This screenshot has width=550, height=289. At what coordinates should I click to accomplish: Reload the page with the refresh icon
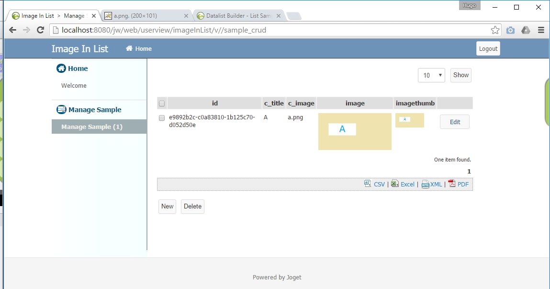point(40,30)
